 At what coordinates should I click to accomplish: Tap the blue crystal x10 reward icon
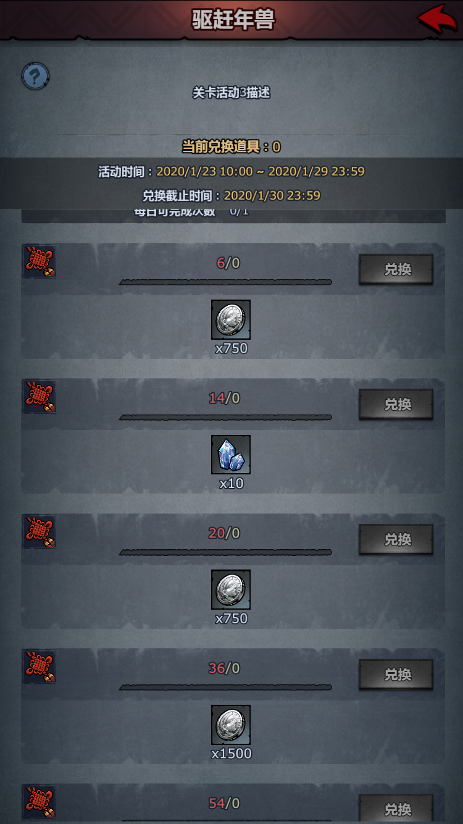(x=231, y=455)
